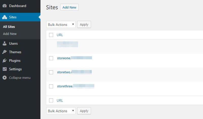Screen dimensions: 203x119
Task: Tick the storetwo site checkbox
Action: (51, 72)
